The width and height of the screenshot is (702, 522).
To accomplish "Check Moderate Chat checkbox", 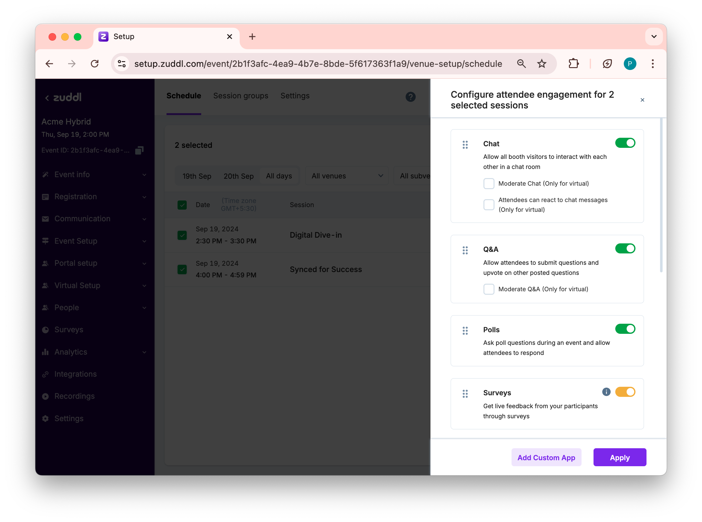I will pyautogui.click(x=488, y=183).
